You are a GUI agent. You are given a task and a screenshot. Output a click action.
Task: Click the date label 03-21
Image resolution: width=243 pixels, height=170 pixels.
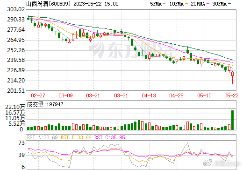(93, 95)
